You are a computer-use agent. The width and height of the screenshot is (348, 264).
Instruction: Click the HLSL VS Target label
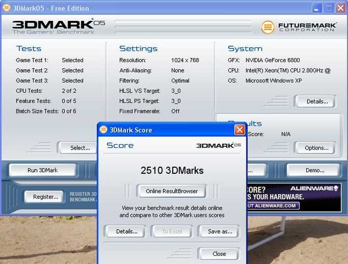pos(140,91)
